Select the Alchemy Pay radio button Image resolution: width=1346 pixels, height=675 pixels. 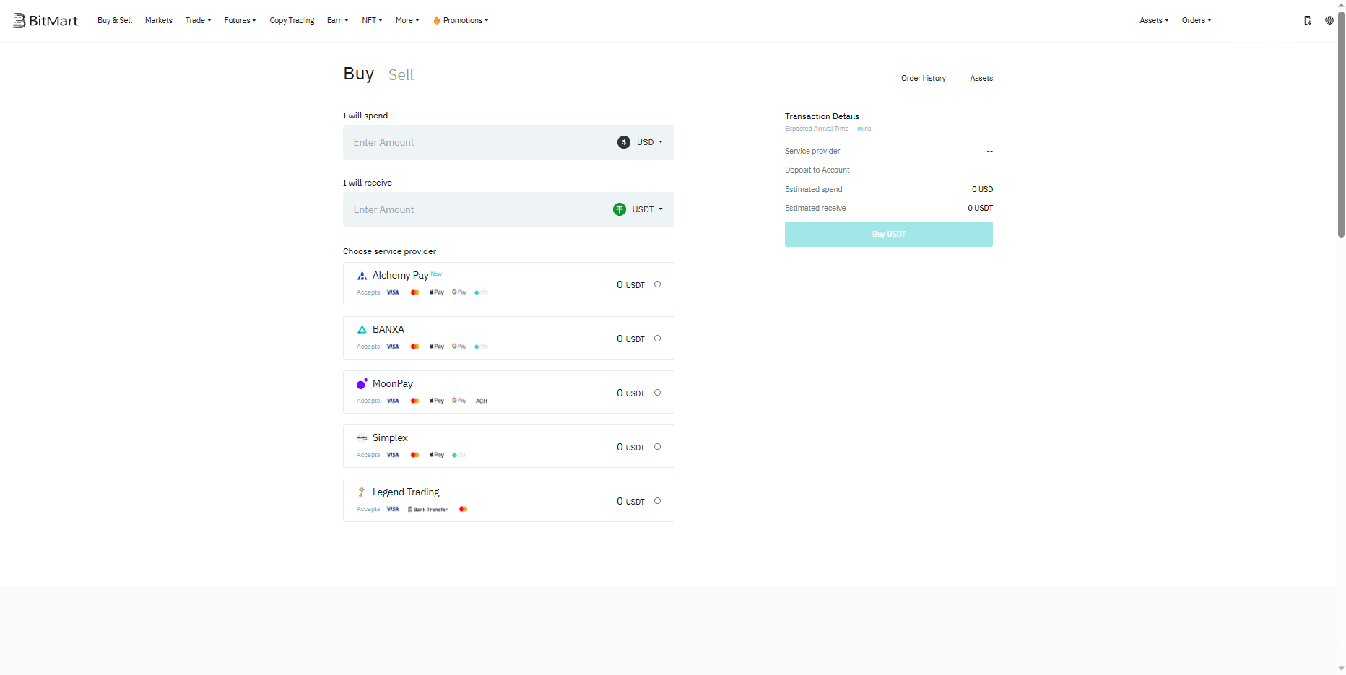(x=657, y=284)
